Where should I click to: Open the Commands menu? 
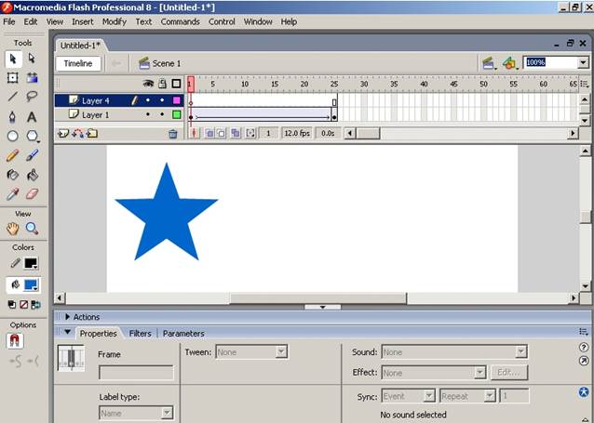[180, 22]
